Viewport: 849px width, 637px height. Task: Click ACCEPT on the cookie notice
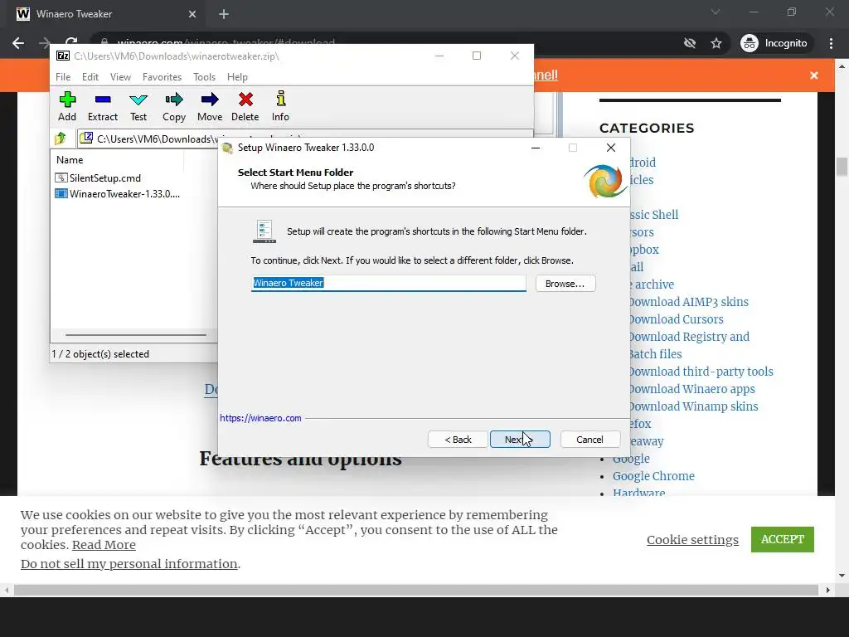[x=783, y=539]
